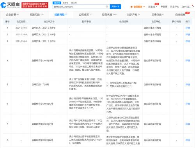Click the 处罚单位 column header
This screenshot has height=148, width=195.
click(156, 21)
